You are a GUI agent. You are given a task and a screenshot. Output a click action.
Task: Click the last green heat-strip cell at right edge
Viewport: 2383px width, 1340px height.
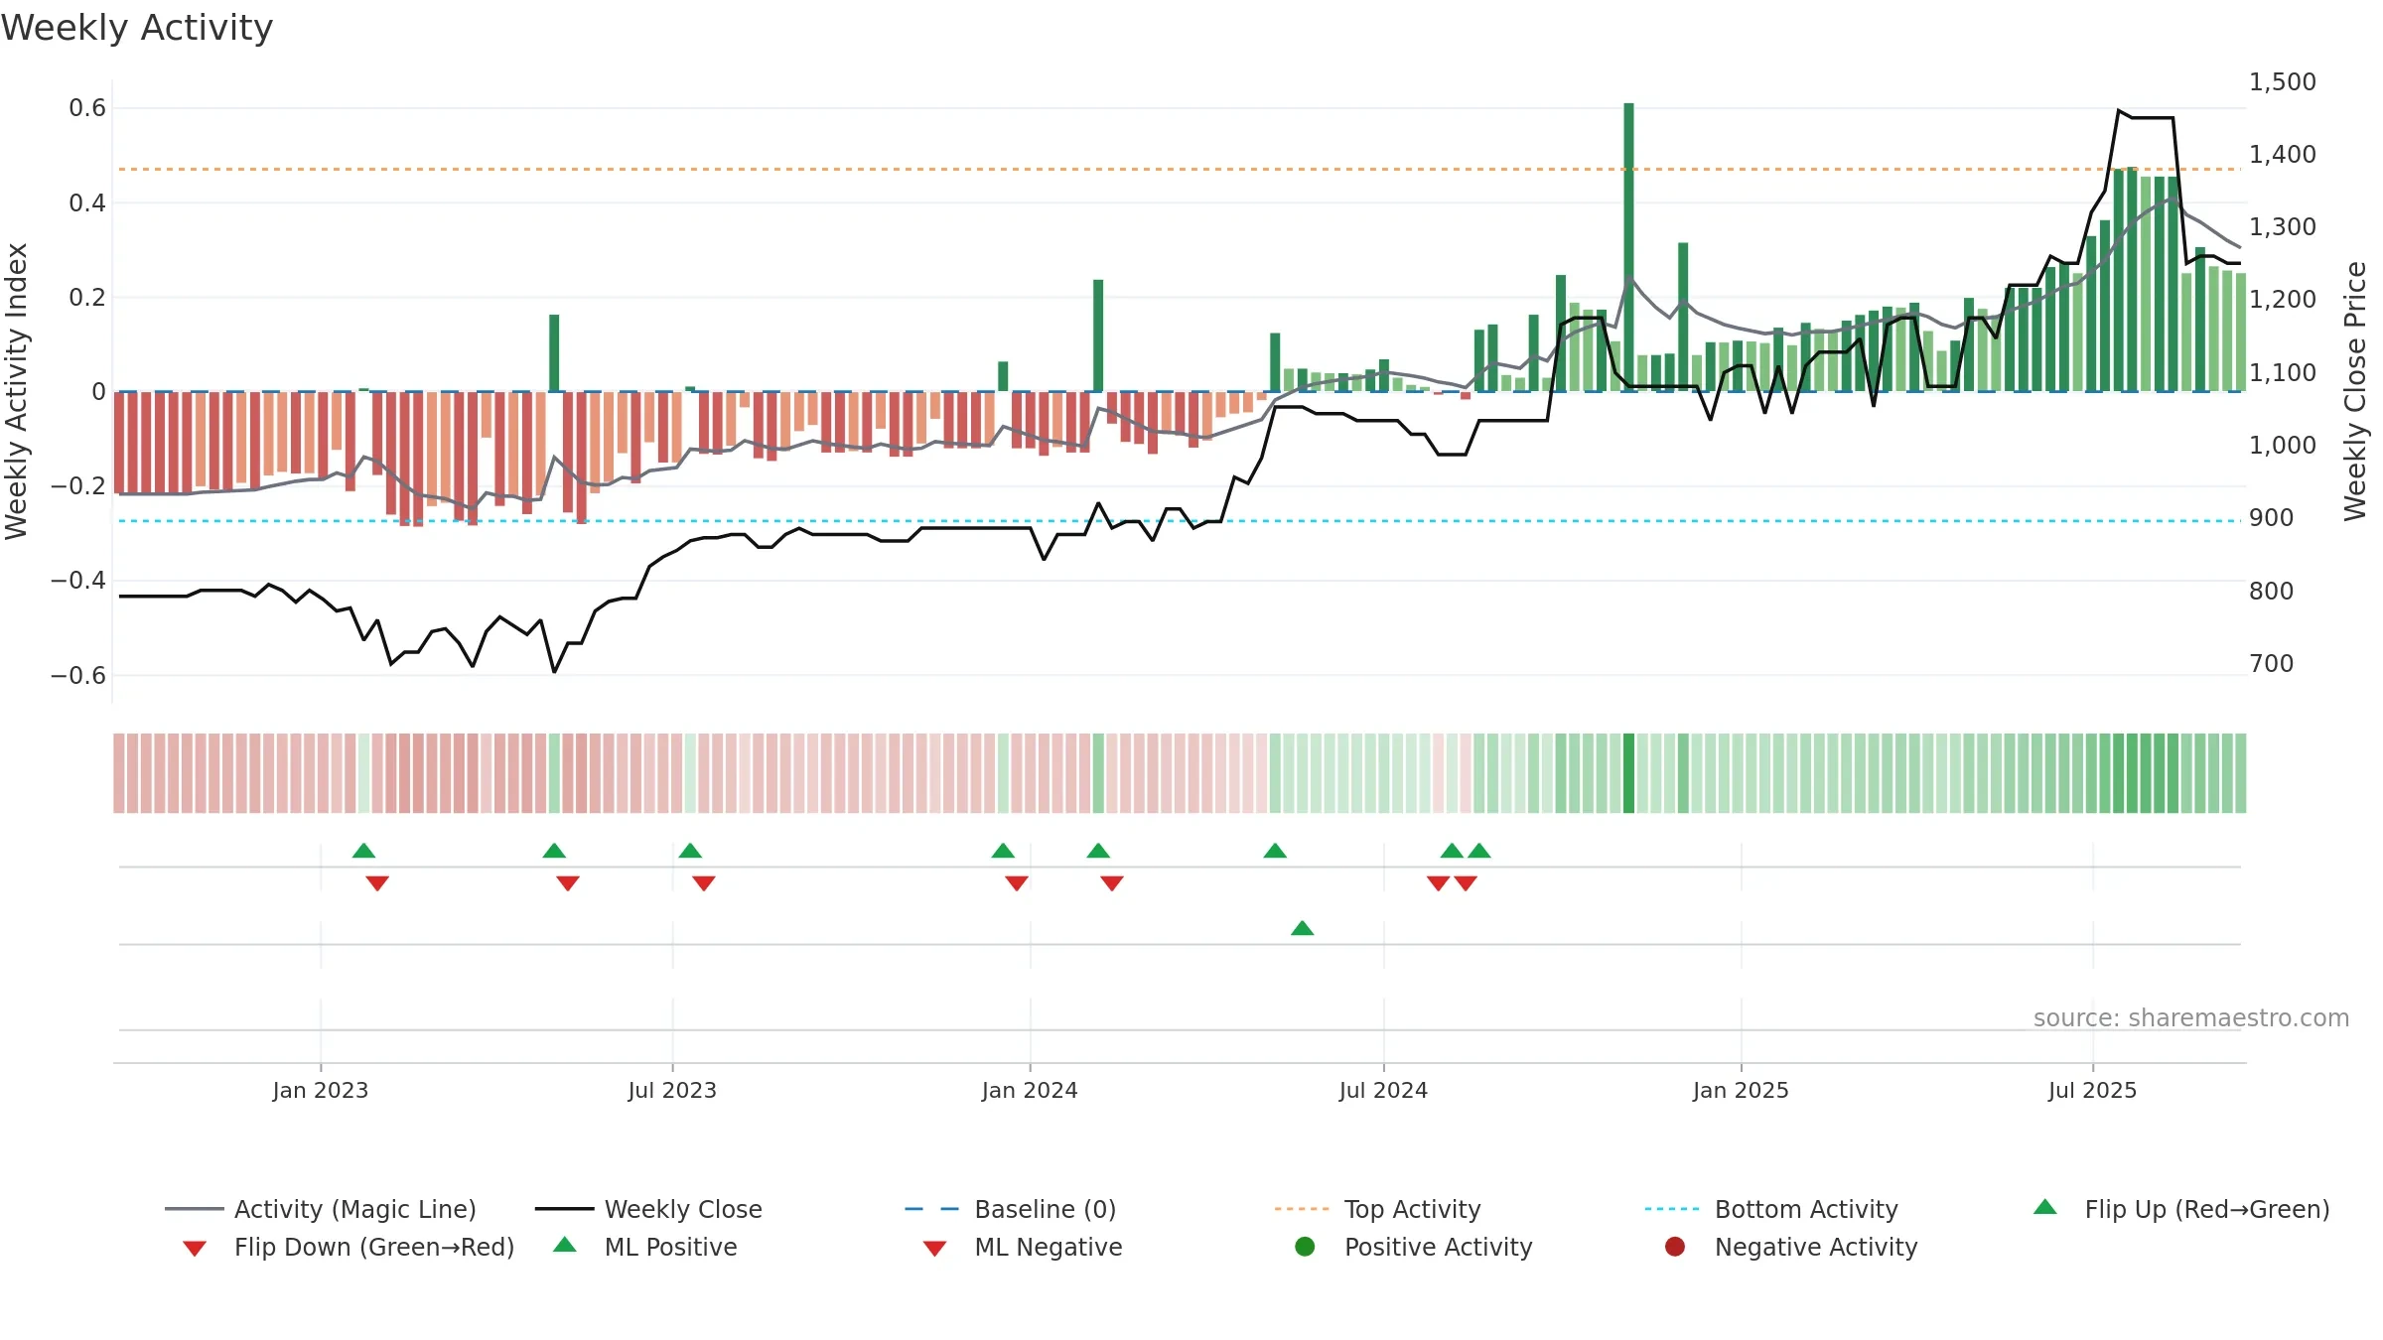click(2240, 773)
